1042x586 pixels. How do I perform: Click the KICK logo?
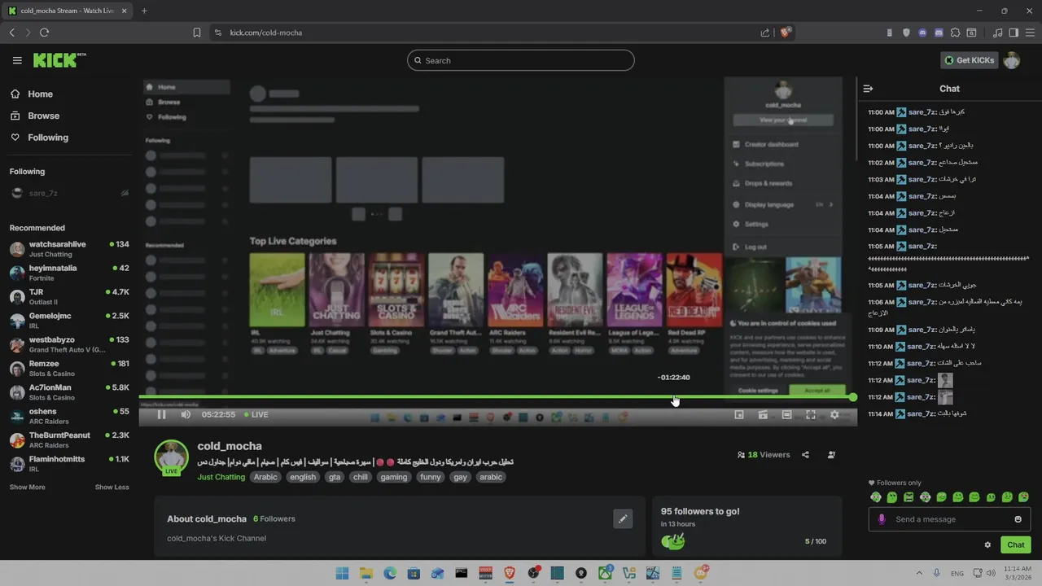59,60
